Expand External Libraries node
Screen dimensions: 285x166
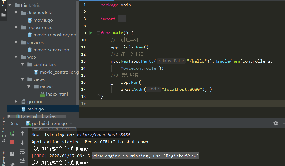tap(10, 116)
